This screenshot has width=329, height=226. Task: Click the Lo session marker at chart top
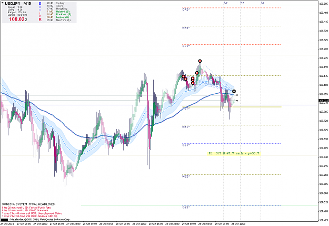[x=226, y=3]
